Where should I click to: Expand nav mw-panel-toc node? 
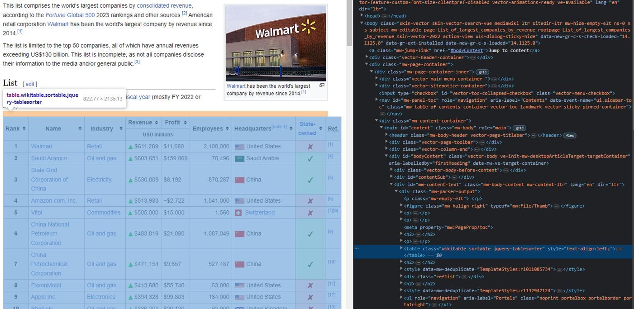(x=377, y=100)
